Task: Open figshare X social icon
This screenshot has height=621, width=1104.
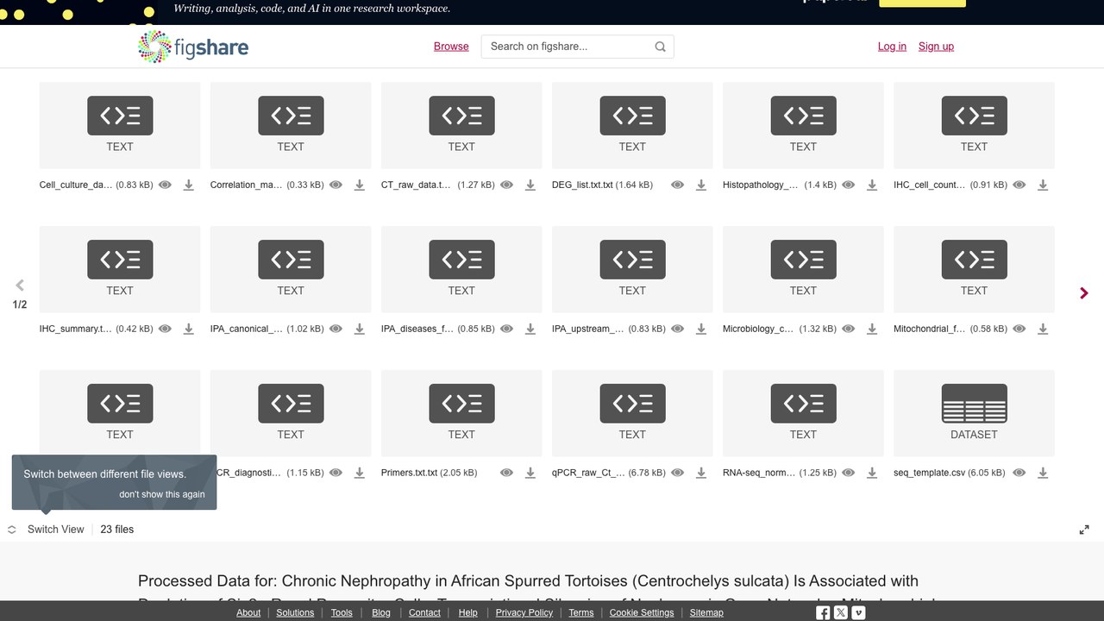Action: (841, 612)
